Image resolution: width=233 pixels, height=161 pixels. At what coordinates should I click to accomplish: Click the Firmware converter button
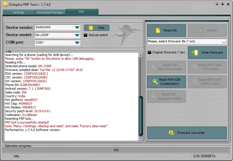click(187, 133)
